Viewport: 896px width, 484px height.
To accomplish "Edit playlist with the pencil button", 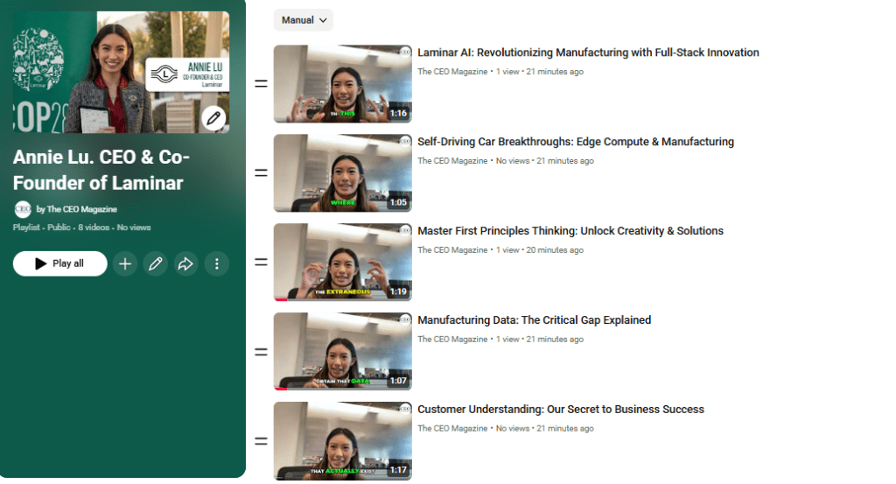I will (156, 263).
